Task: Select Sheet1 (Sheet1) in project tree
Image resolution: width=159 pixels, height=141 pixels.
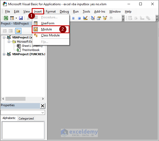Action: tap(32, 46)
